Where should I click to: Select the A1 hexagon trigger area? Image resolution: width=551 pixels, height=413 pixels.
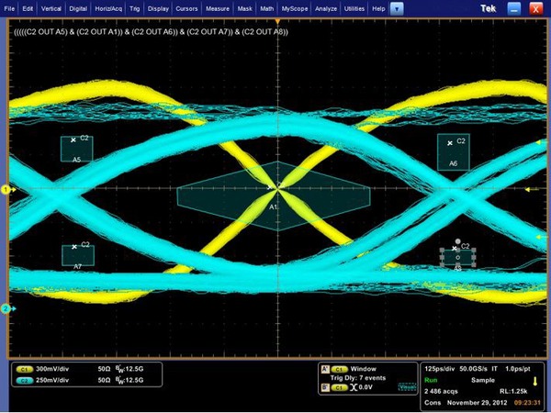pyautogui.click(x=274, y=194)
